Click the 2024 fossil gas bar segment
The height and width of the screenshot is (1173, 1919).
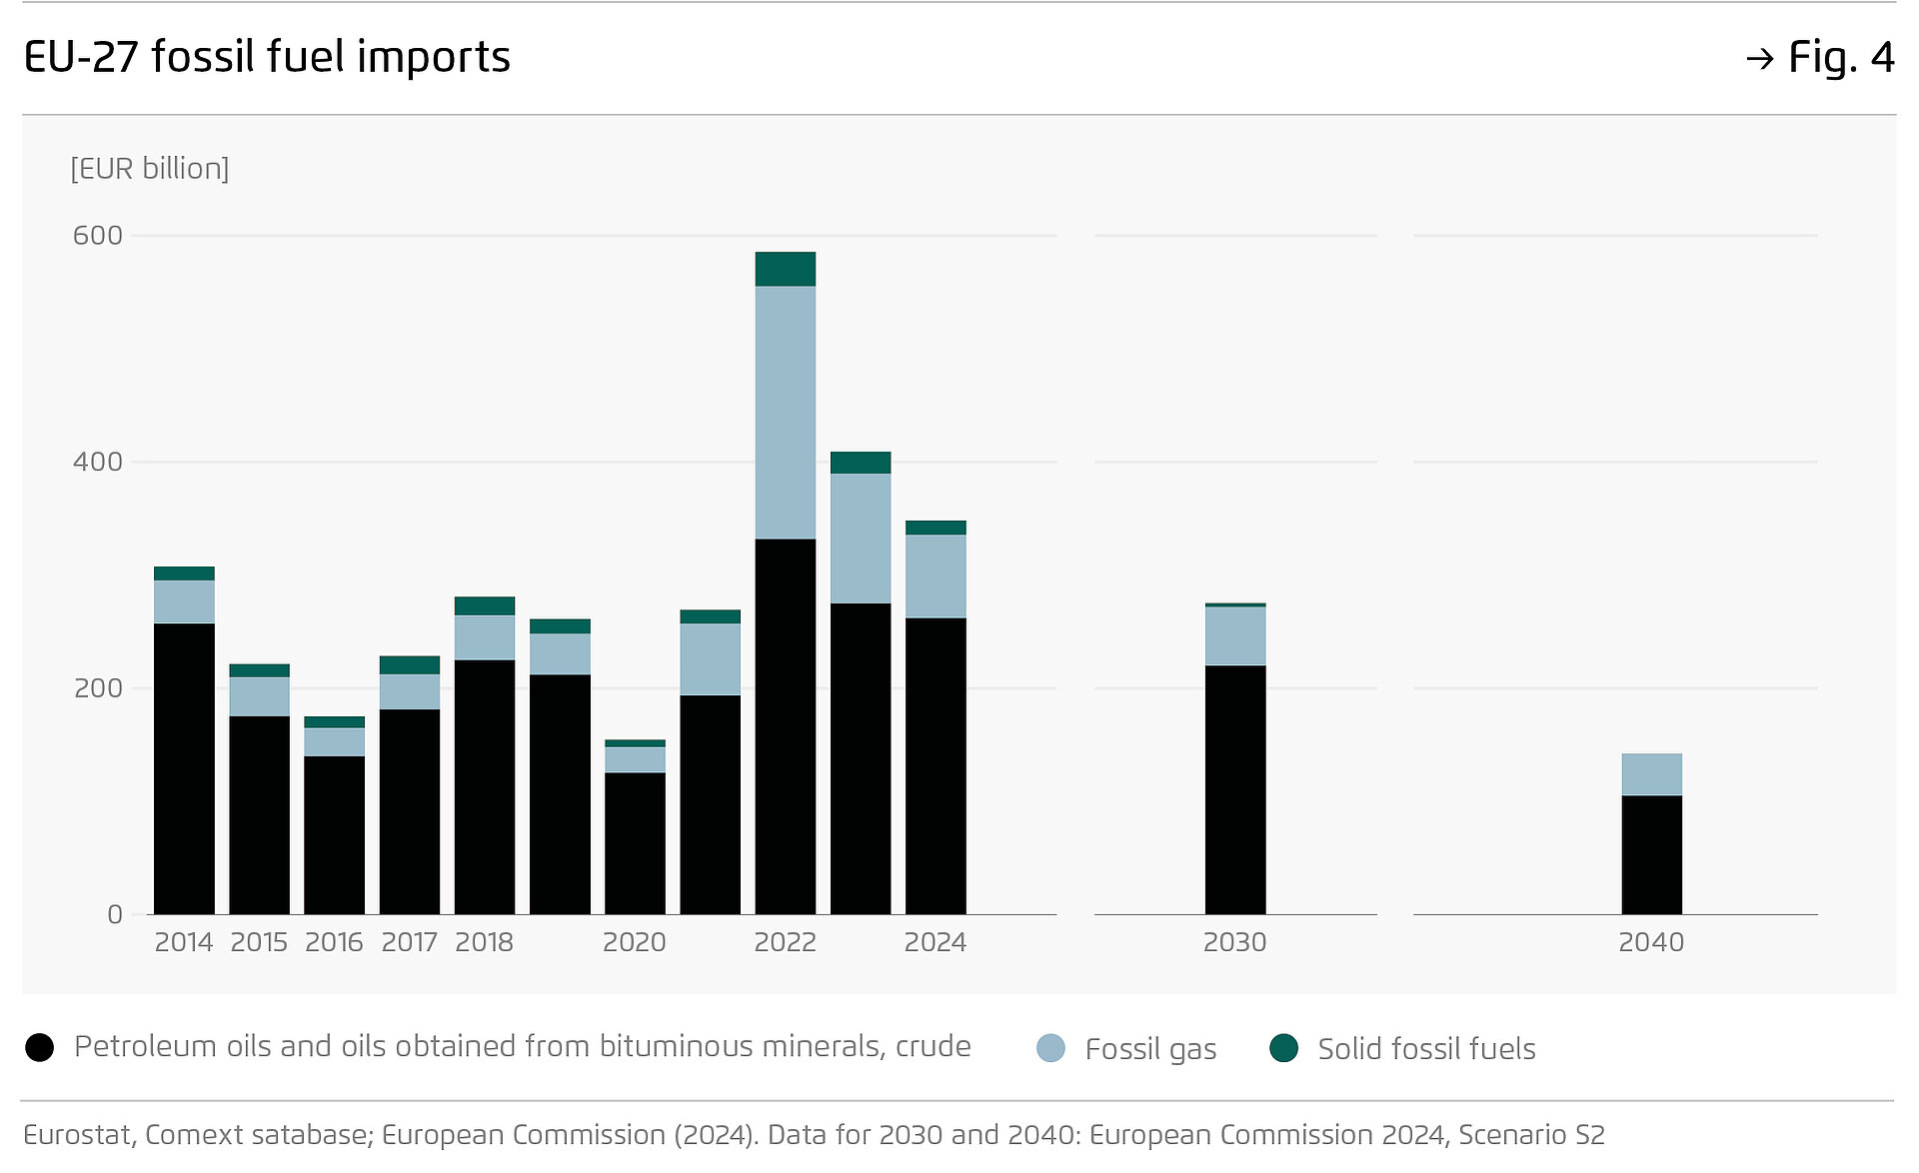(936, 576)
